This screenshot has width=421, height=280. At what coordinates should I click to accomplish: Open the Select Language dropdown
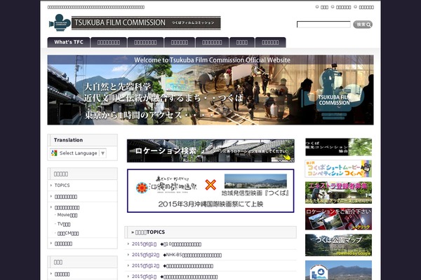[x=78, y=153]
